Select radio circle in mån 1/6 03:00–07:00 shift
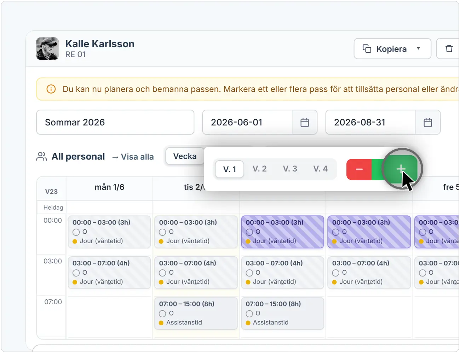The width and height of the screenshot is (460, 353). [x=76, y=273]
